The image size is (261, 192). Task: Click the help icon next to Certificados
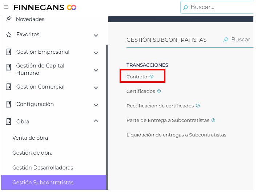click(x=159, y=91)
